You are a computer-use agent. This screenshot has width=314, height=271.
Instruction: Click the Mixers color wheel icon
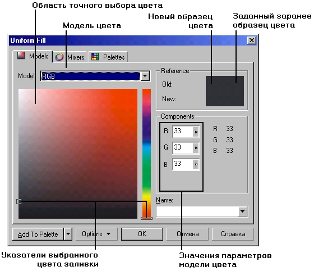pos(59,57)
